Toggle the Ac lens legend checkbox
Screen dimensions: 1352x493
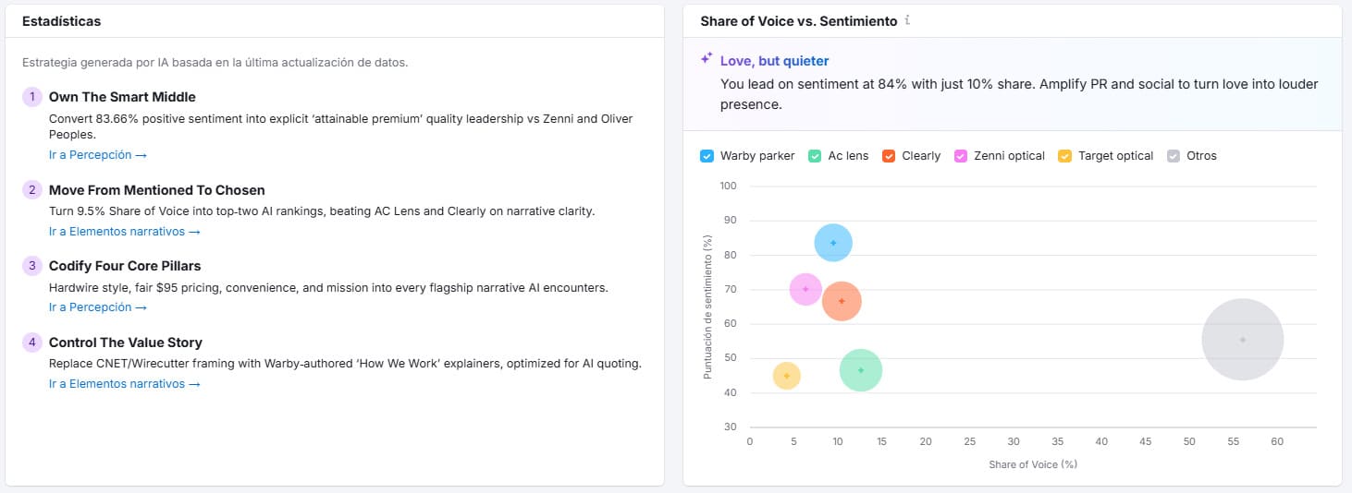[815, 156]
